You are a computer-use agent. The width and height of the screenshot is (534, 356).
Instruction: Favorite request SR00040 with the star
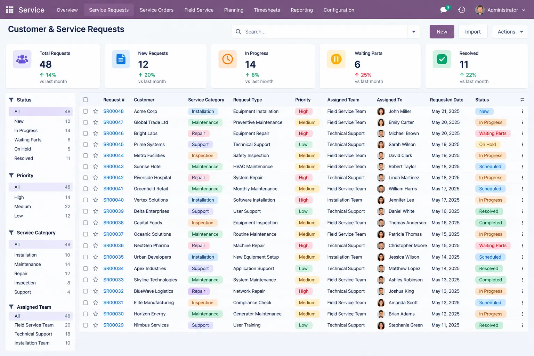coord(96,200)
